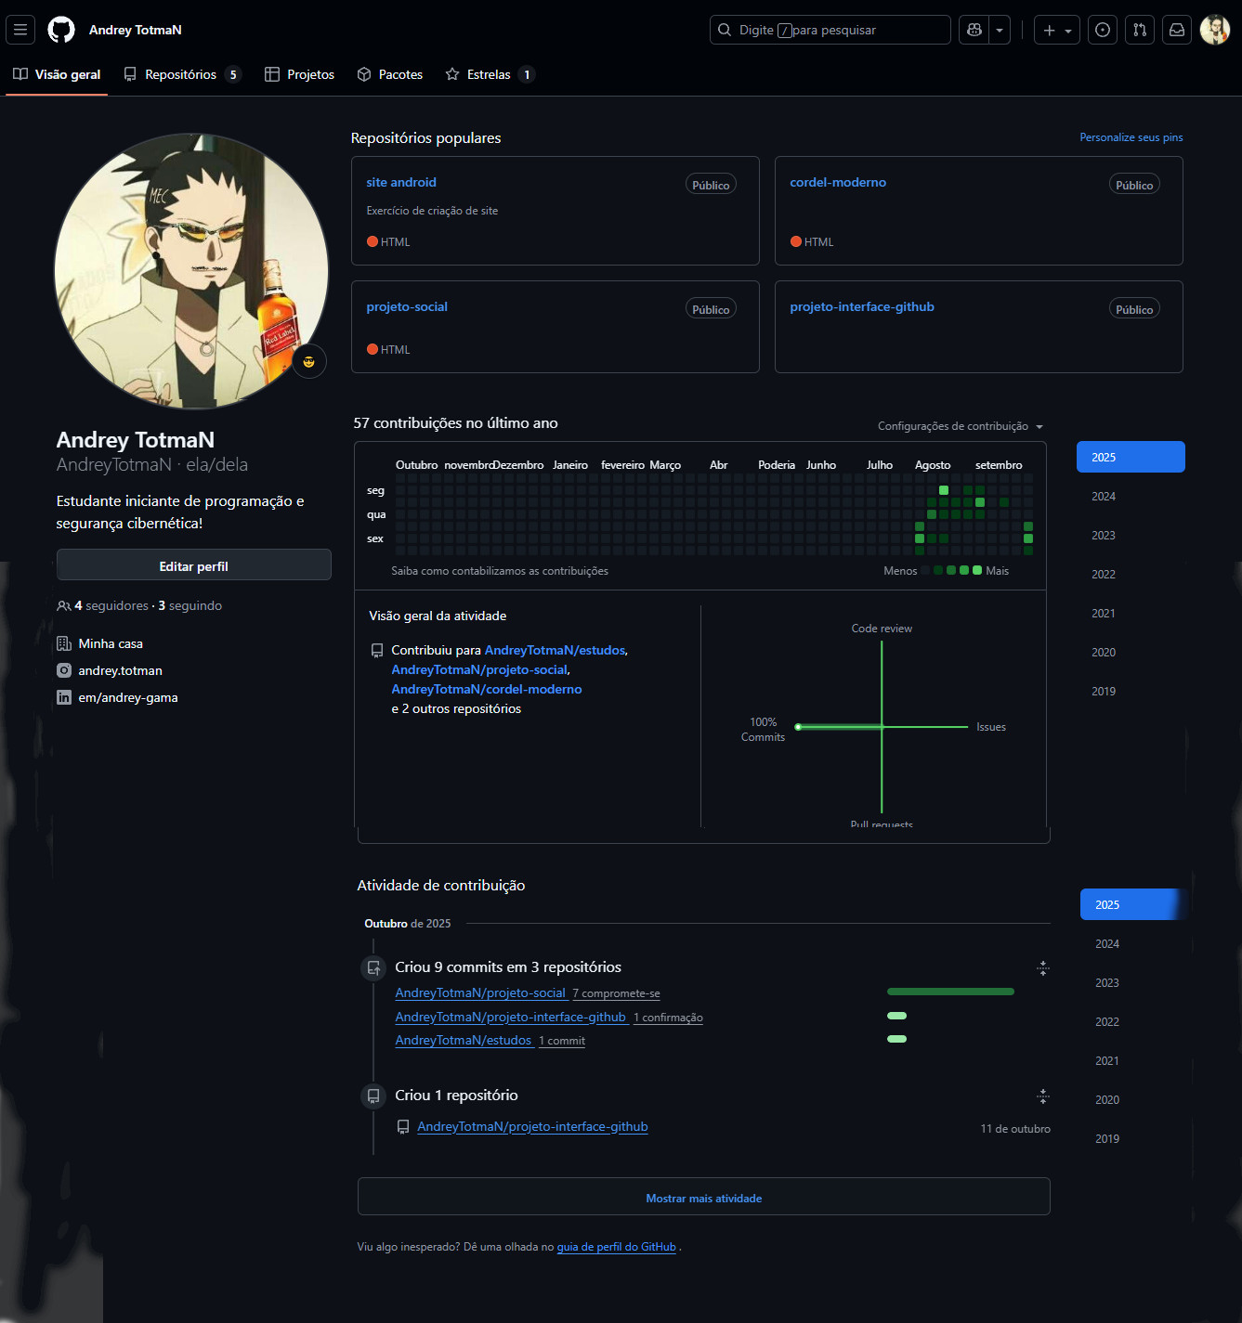1242x1323 pixels.
Task: Select 2023 in the contributions year list
Action: [1103, 535]
